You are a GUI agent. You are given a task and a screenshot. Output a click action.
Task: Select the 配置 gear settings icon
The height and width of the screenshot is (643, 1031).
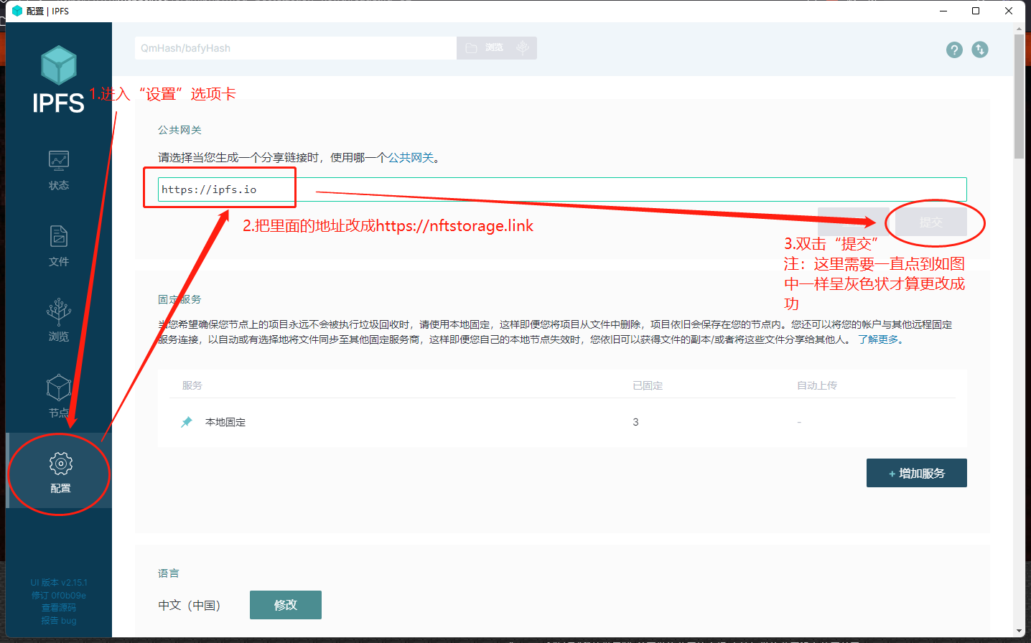pyautogui.click(x=60, y=464)
